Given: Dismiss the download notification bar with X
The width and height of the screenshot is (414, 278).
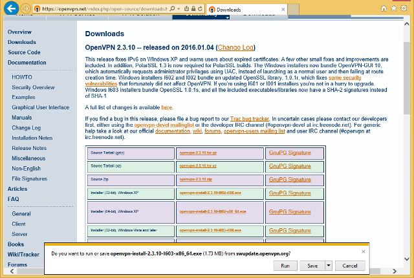Looking at the screenshot, I should coord(364,251).
